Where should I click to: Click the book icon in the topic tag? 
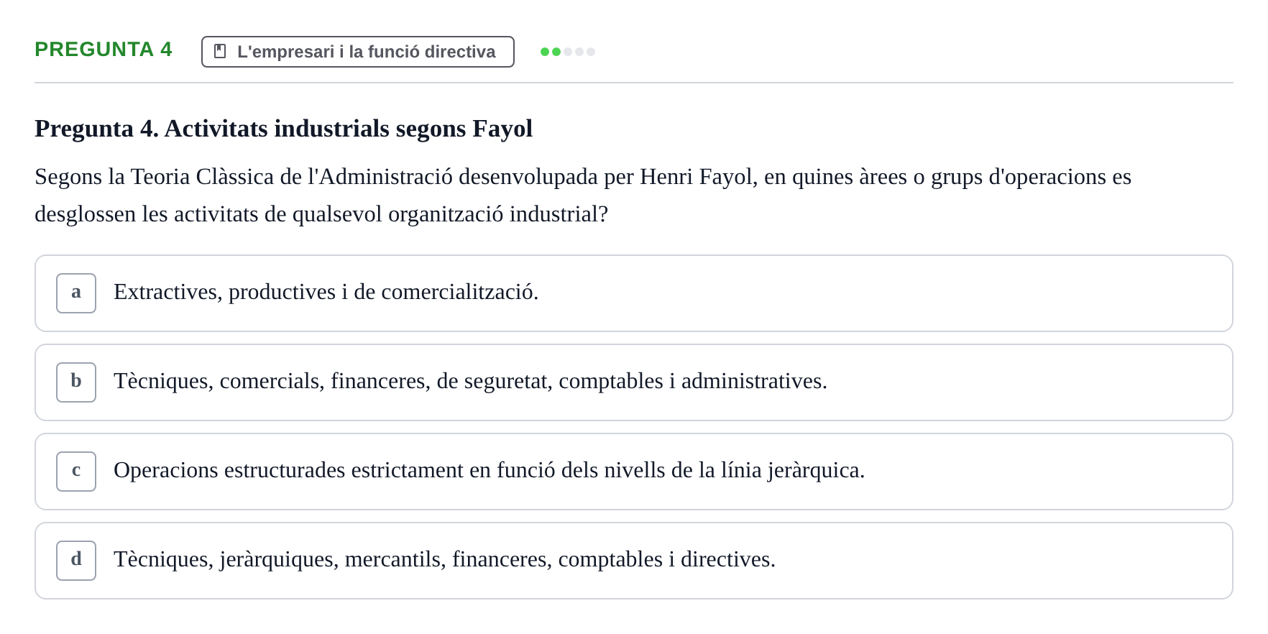coord(220,52)
